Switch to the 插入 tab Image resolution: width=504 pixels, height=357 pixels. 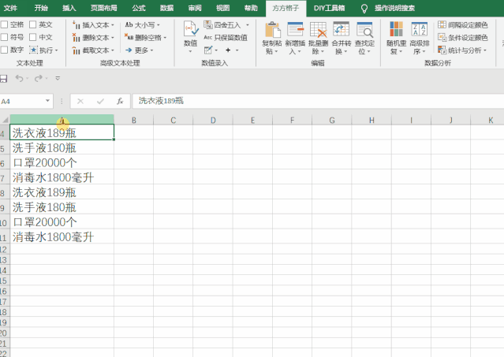[x=69, y=8]
